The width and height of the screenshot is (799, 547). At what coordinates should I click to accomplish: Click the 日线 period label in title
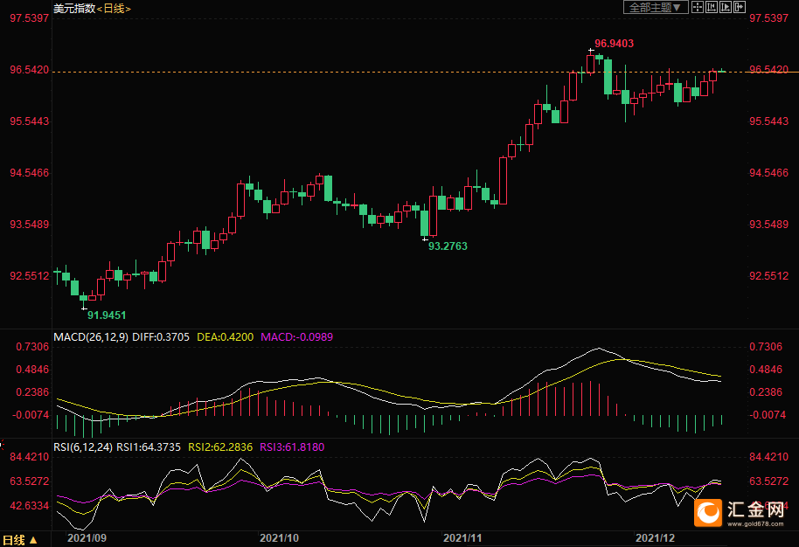pos(114,9)
